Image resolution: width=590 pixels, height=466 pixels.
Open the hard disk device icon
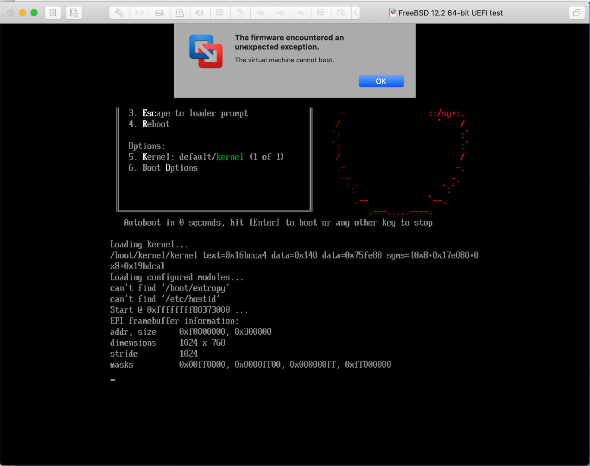(x=160, y=13)
